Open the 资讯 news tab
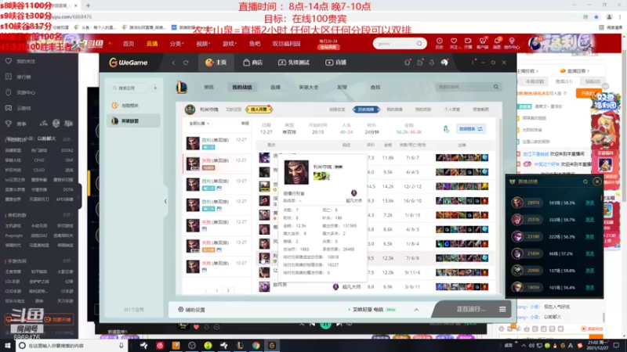627x352 pixels. click(x=208, y=87)
